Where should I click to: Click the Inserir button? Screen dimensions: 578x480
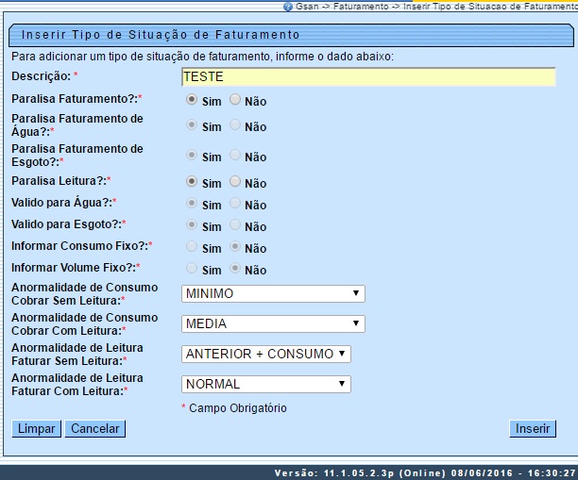pyautogui.click(x=533, y=428)
